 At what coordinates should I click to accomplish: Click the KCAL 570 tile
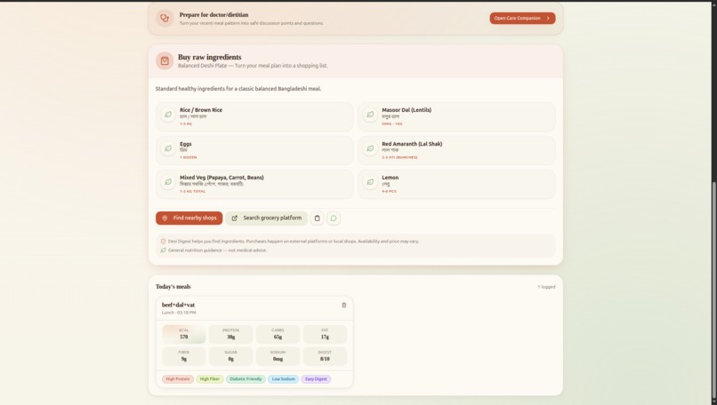[184, 334]
